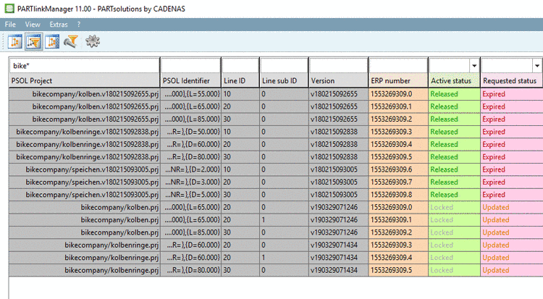The height and width of the screenshot is (299, 543).
Task: Click the ERP number filter field
Action: (398, 65)
